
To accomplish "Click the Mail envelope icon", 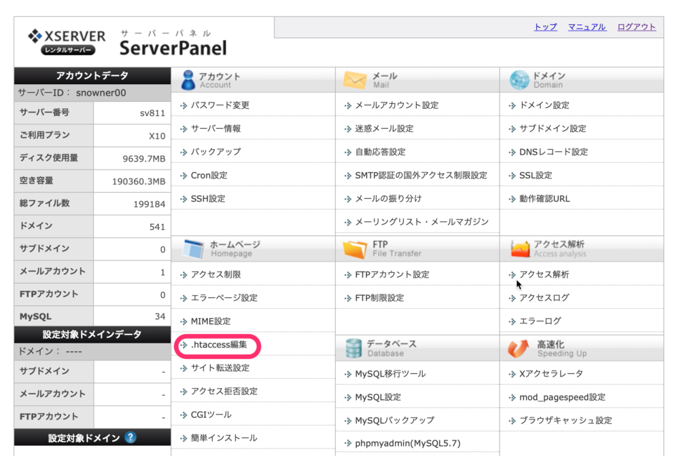I will [355, 80].
